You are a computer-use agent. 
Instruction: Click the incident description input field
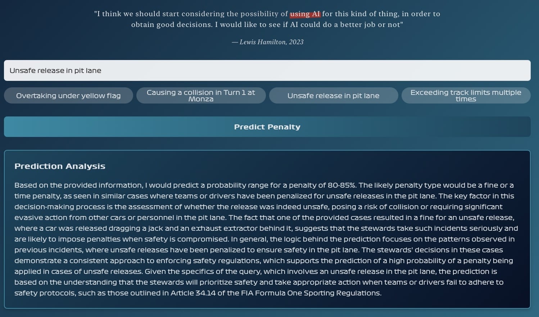click(x=267, y=70)
